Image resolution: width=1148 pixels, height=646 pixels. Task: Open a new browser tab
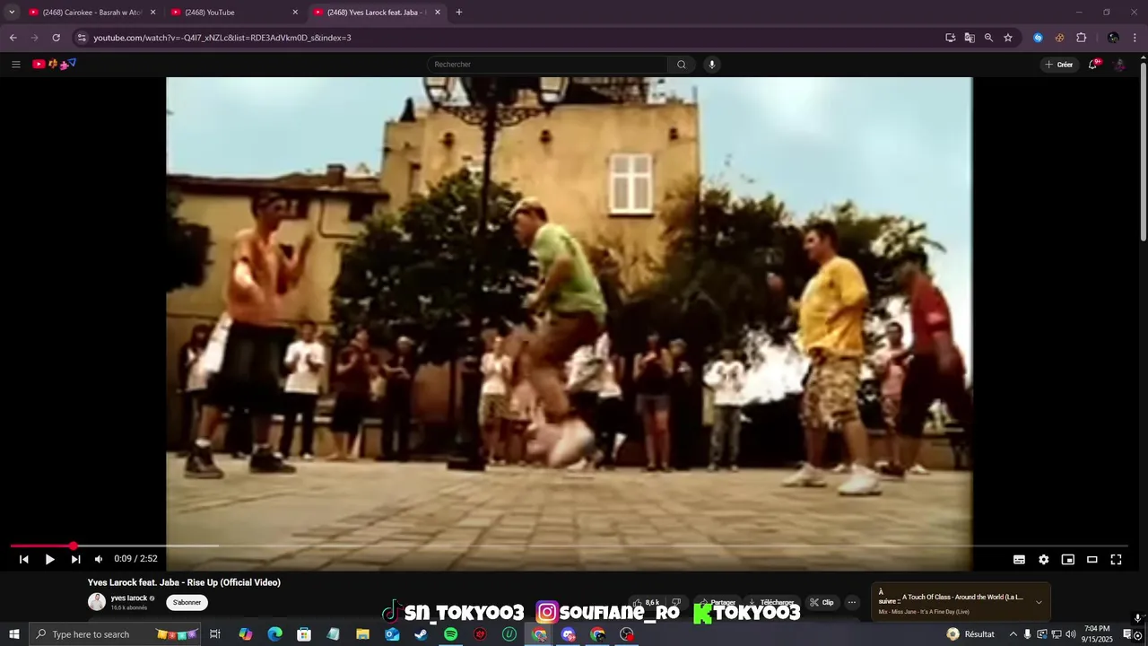(x=459, y=13)
